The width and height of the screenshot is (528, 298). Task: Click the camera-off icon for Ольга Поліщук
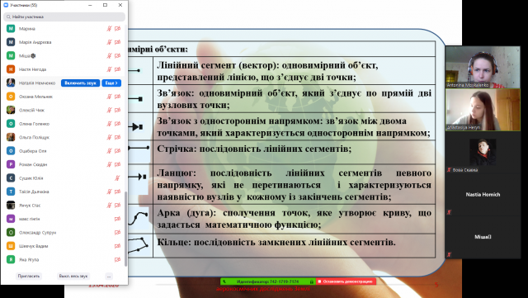(117, 138)
